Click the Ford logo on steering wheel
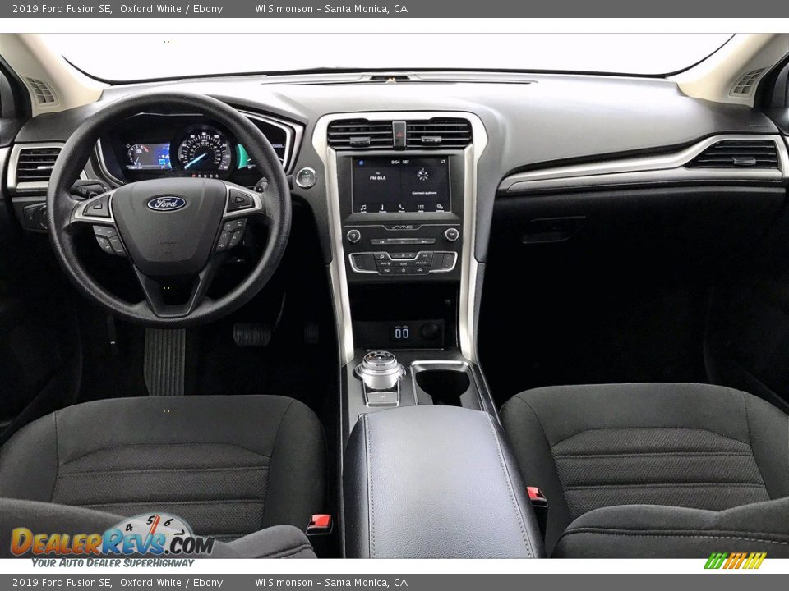 pyautogui.click(x=167, y=204)
